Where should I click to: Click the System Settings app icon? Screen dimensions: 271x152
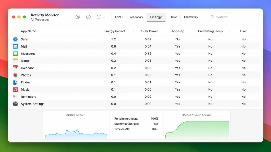coord(15,104)
